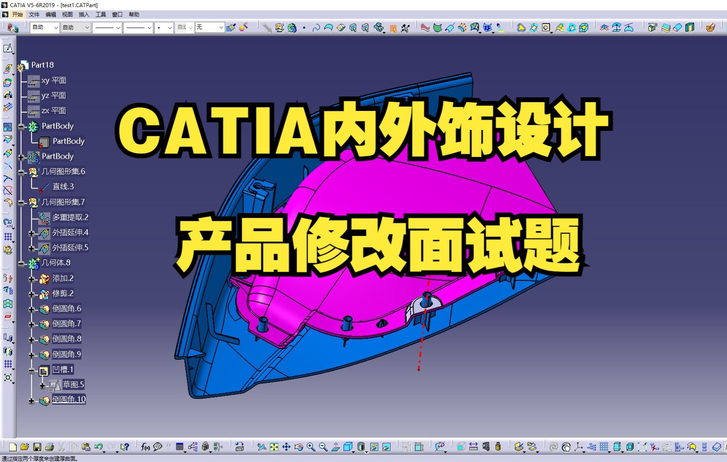Select 倒圆角.9 in the tree
This screenshot has width=727, height=462.
pos(67,354)
